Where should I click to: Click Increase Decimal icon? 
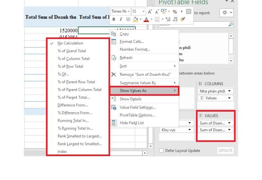[x=168, y=19]
